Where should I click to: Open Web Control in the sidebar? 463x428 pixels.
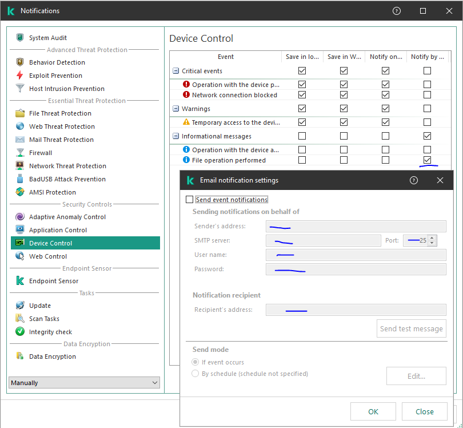click(48, 256)
